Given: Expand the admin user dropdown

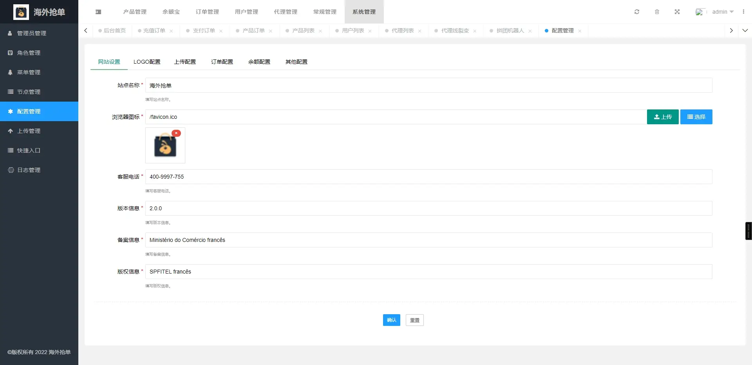Looking at the screenshot, I should coord(723,12).
